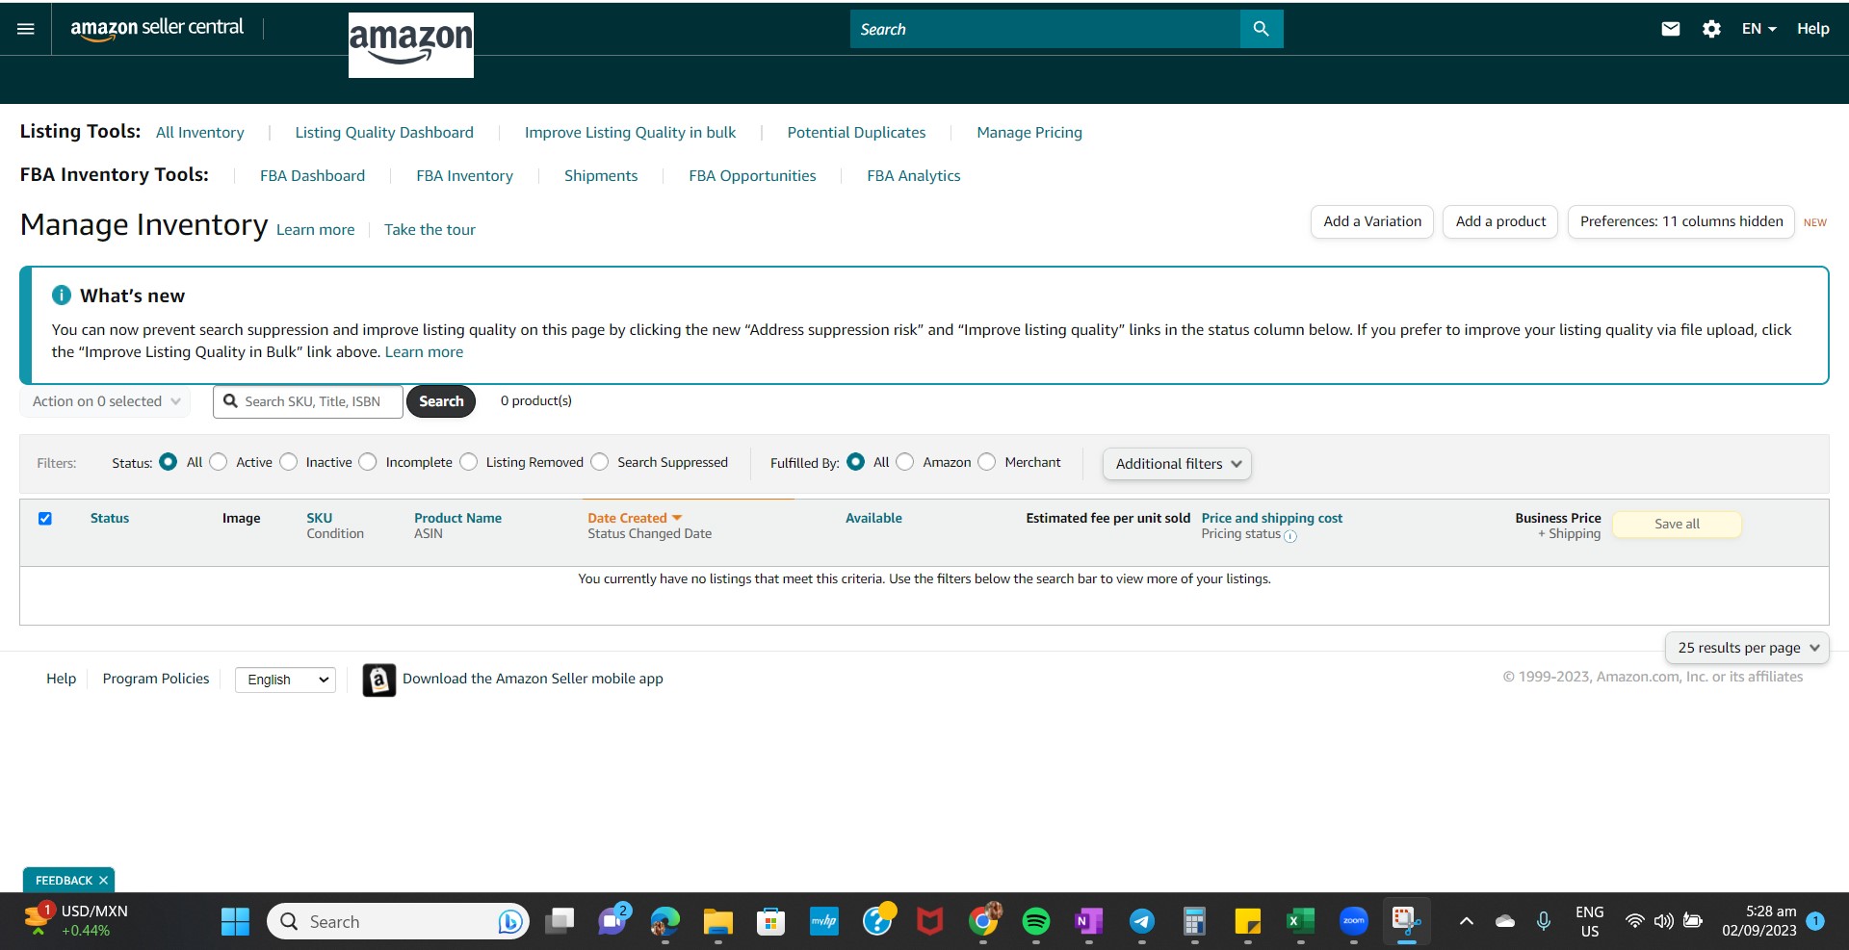
Task: Open Calculator from the taskbar
Action: click(1194, 922)
